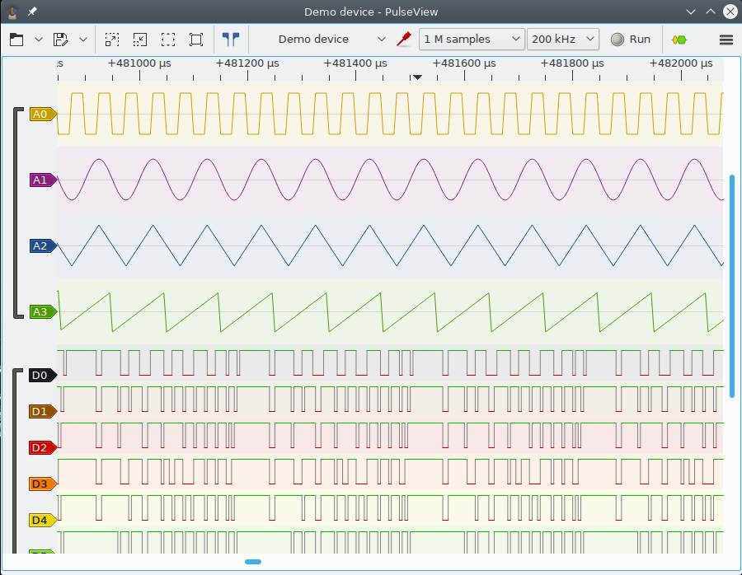Start acquisition with the Run button

pyautogui.click(x=631, y=40)
